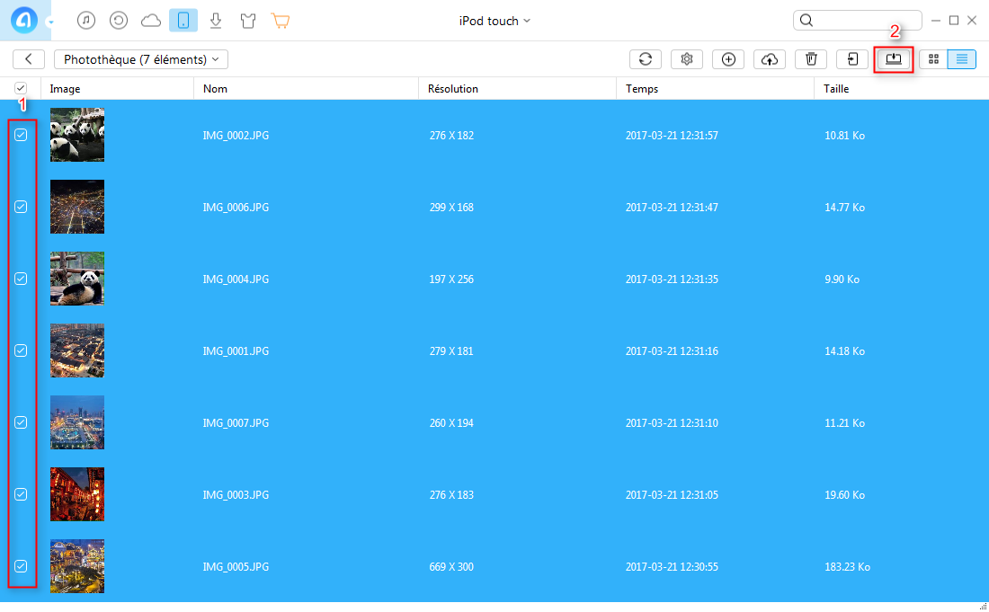The width and height of the screenshot is (989, 612).
Task: Add photos with the plus button
Action: point(728,59)
